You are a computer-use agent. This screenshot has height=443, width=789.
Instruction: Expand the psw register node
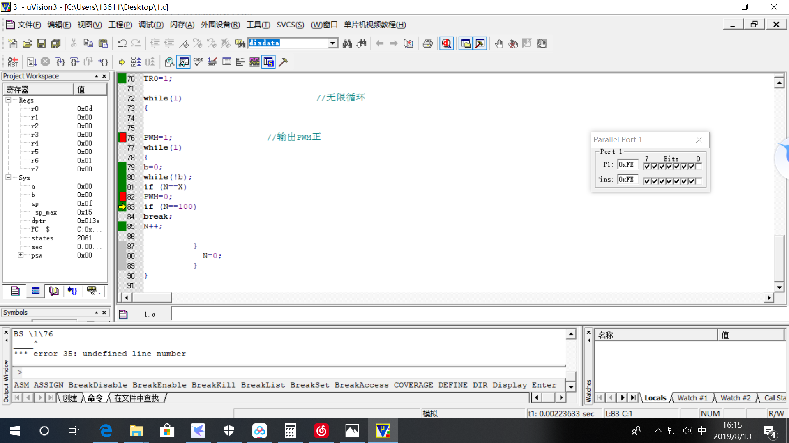click(21, 255)
